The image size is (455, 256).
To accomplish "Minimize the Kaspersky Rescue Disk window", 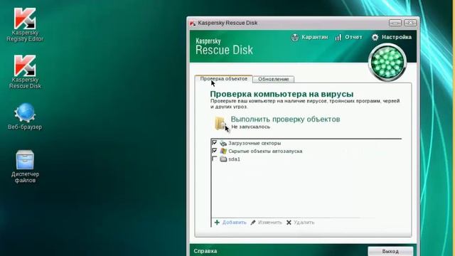I will point(395,23).
